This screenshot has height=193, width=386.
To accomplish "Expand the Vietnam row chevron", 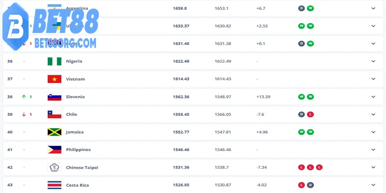I will click(x=373, y=79).
